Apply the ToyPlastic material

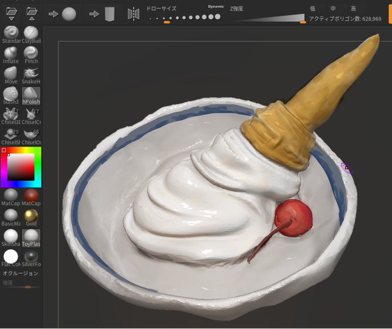coord(31,238)
